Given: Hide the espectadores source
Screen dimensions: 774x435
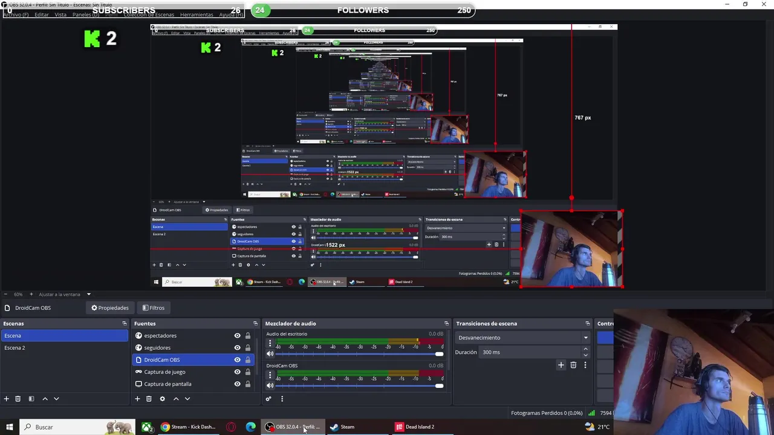Looking at the screenshot, I should (x=237, y=336).
